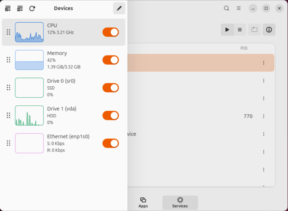Switch to the Apps tab

click(x=143, y=202)
